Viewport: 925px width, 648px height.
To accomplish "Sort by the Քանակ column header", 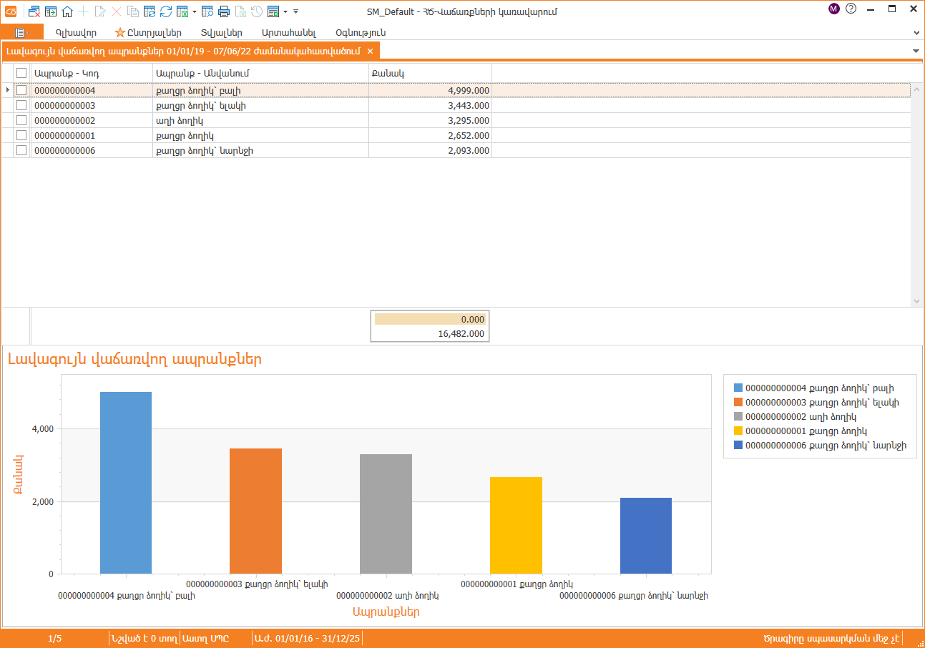I will point(430,73).
